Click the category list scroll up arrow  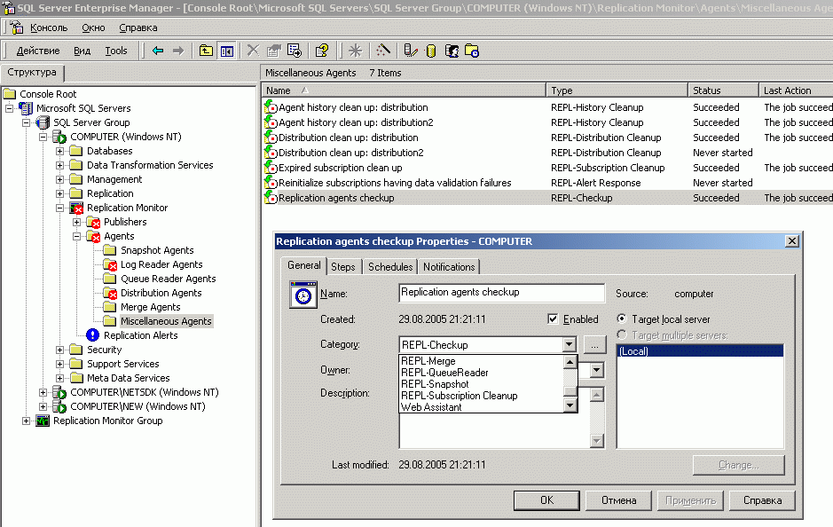(x=570, y=362)
